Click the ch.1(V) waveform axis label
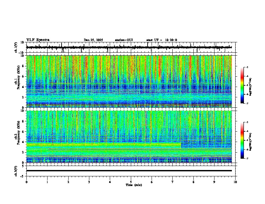The image size is (265, 204). [16, 47]
